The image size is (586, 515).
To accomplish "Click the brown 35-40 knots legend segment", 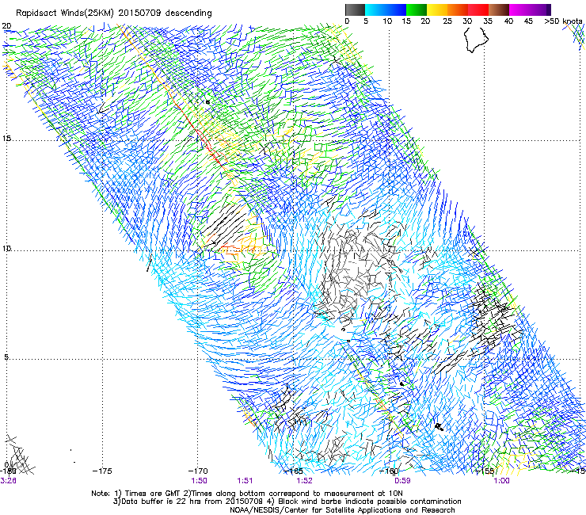I will tap(499, 10).
